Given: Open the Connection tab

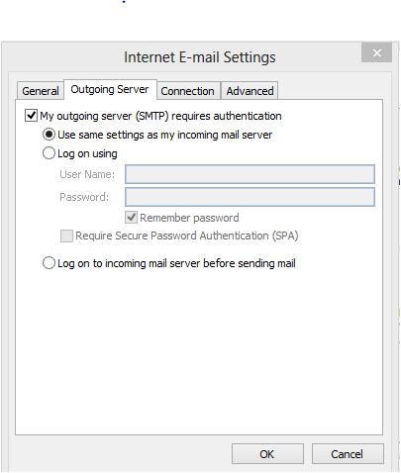Looking at the screenshot, I should tap(187, 91).
